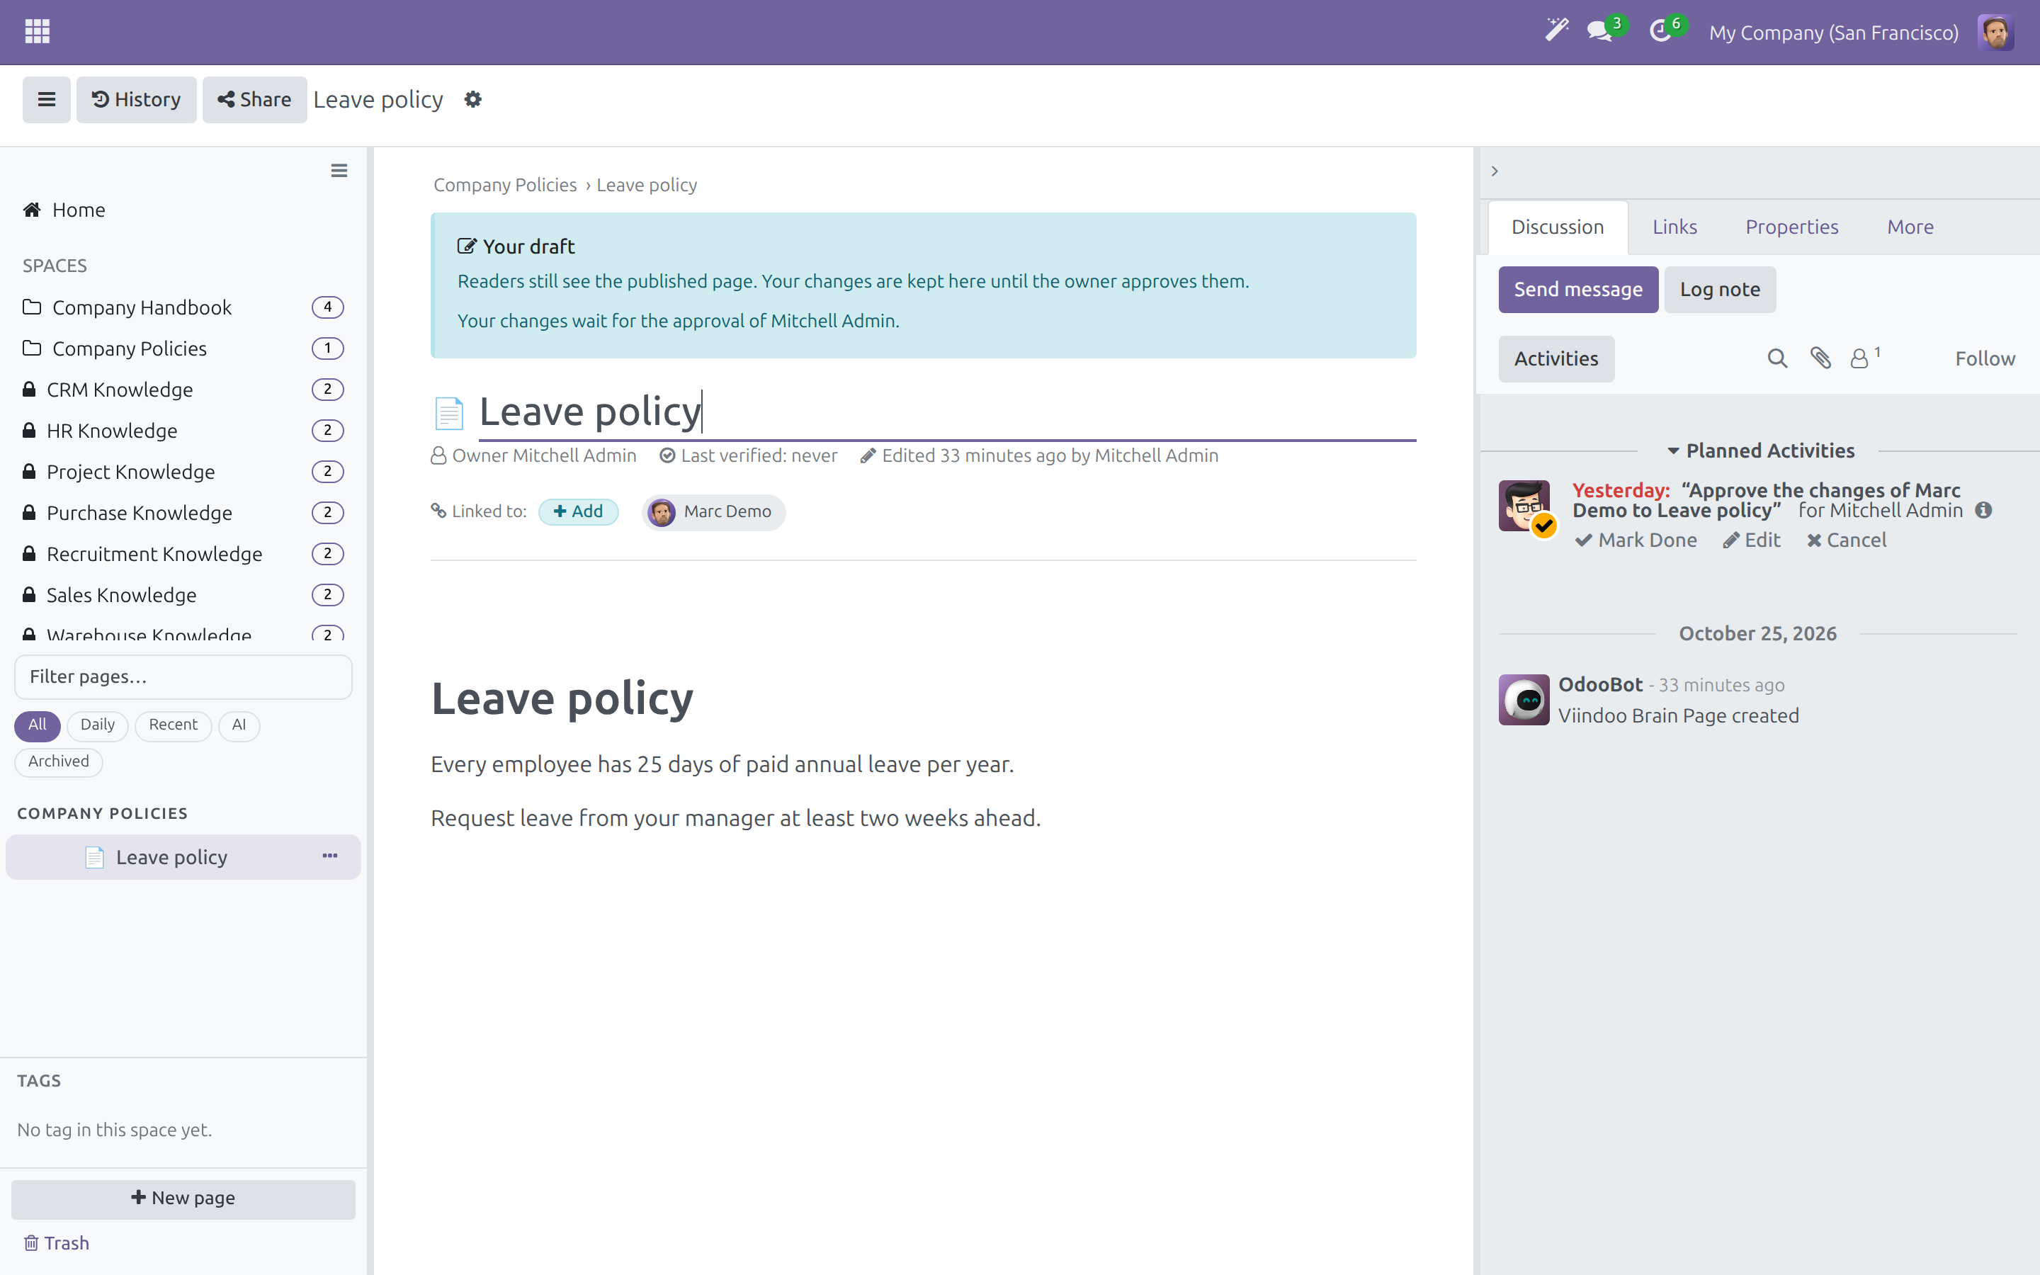
Task: Switch to the Properties tab
Action: click(1791, 227)
